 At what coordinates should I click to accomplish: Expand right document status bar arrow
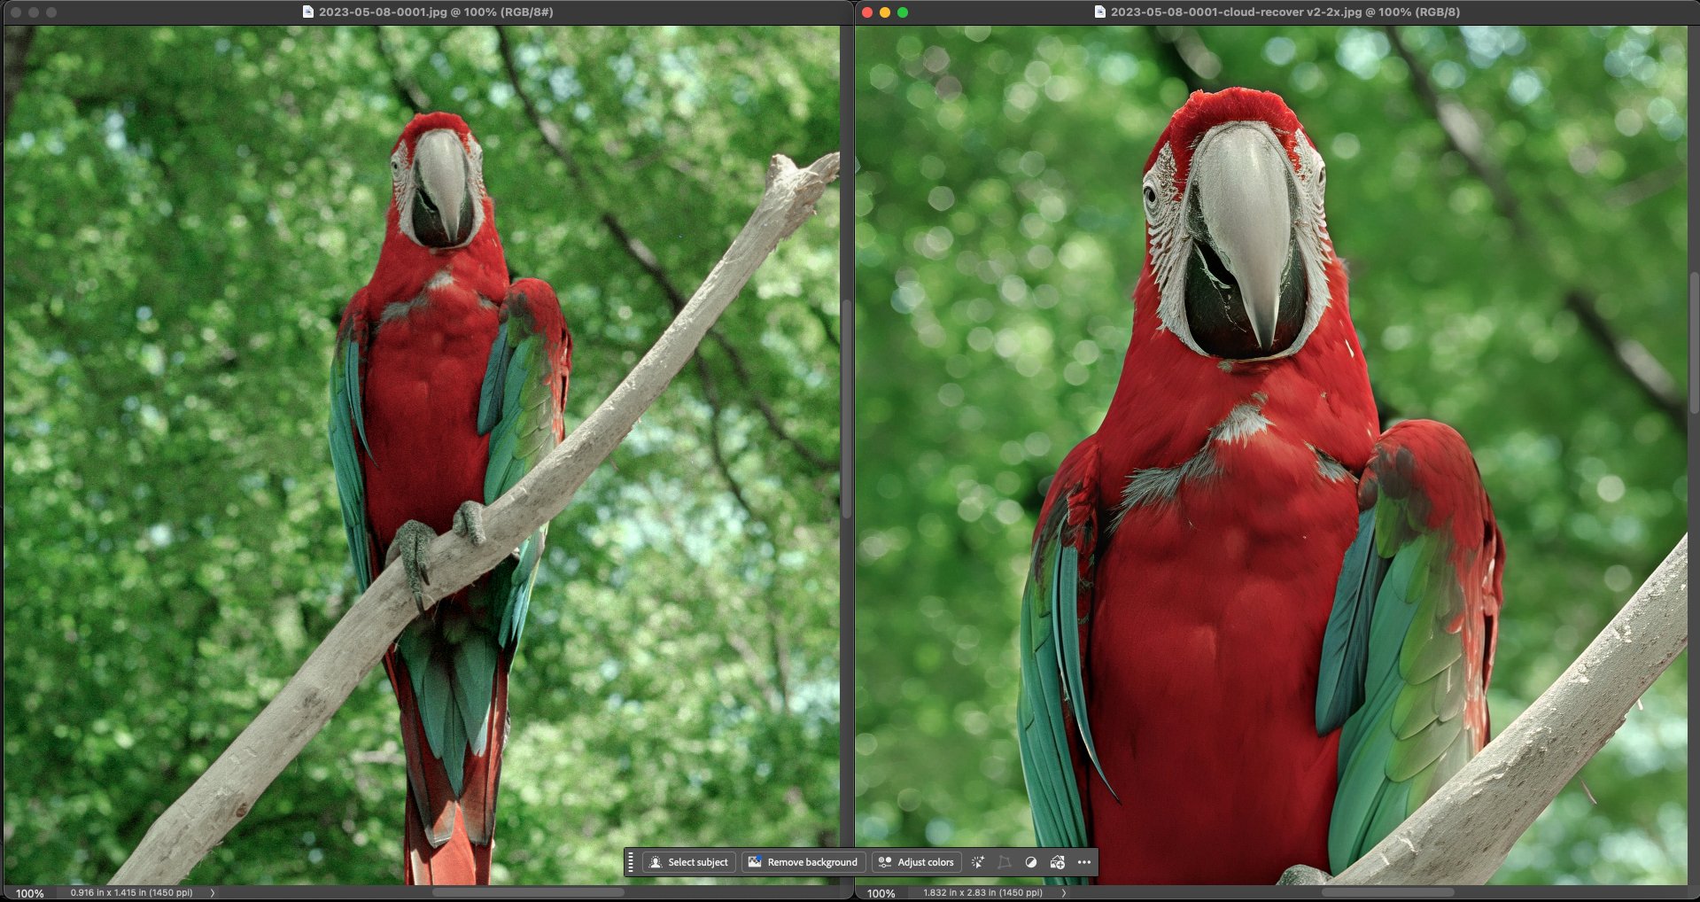[x=1064, y=893]
